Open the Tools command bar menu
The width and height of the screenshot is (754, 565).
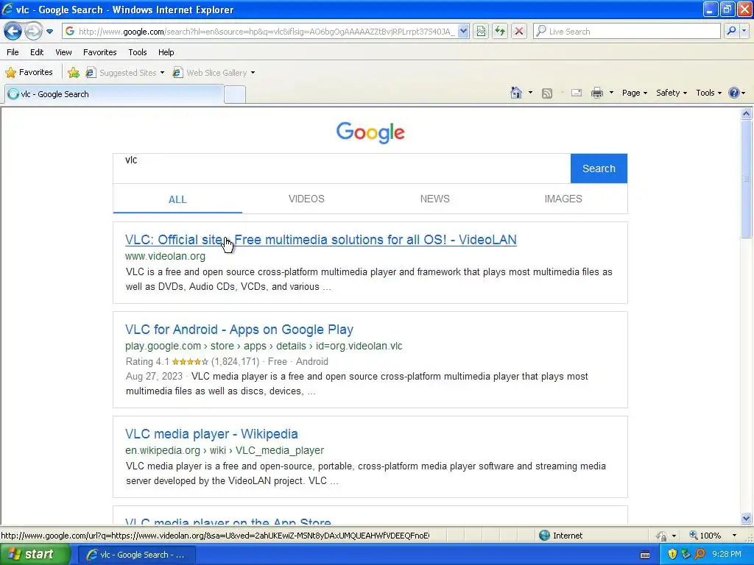coord(709,93)
